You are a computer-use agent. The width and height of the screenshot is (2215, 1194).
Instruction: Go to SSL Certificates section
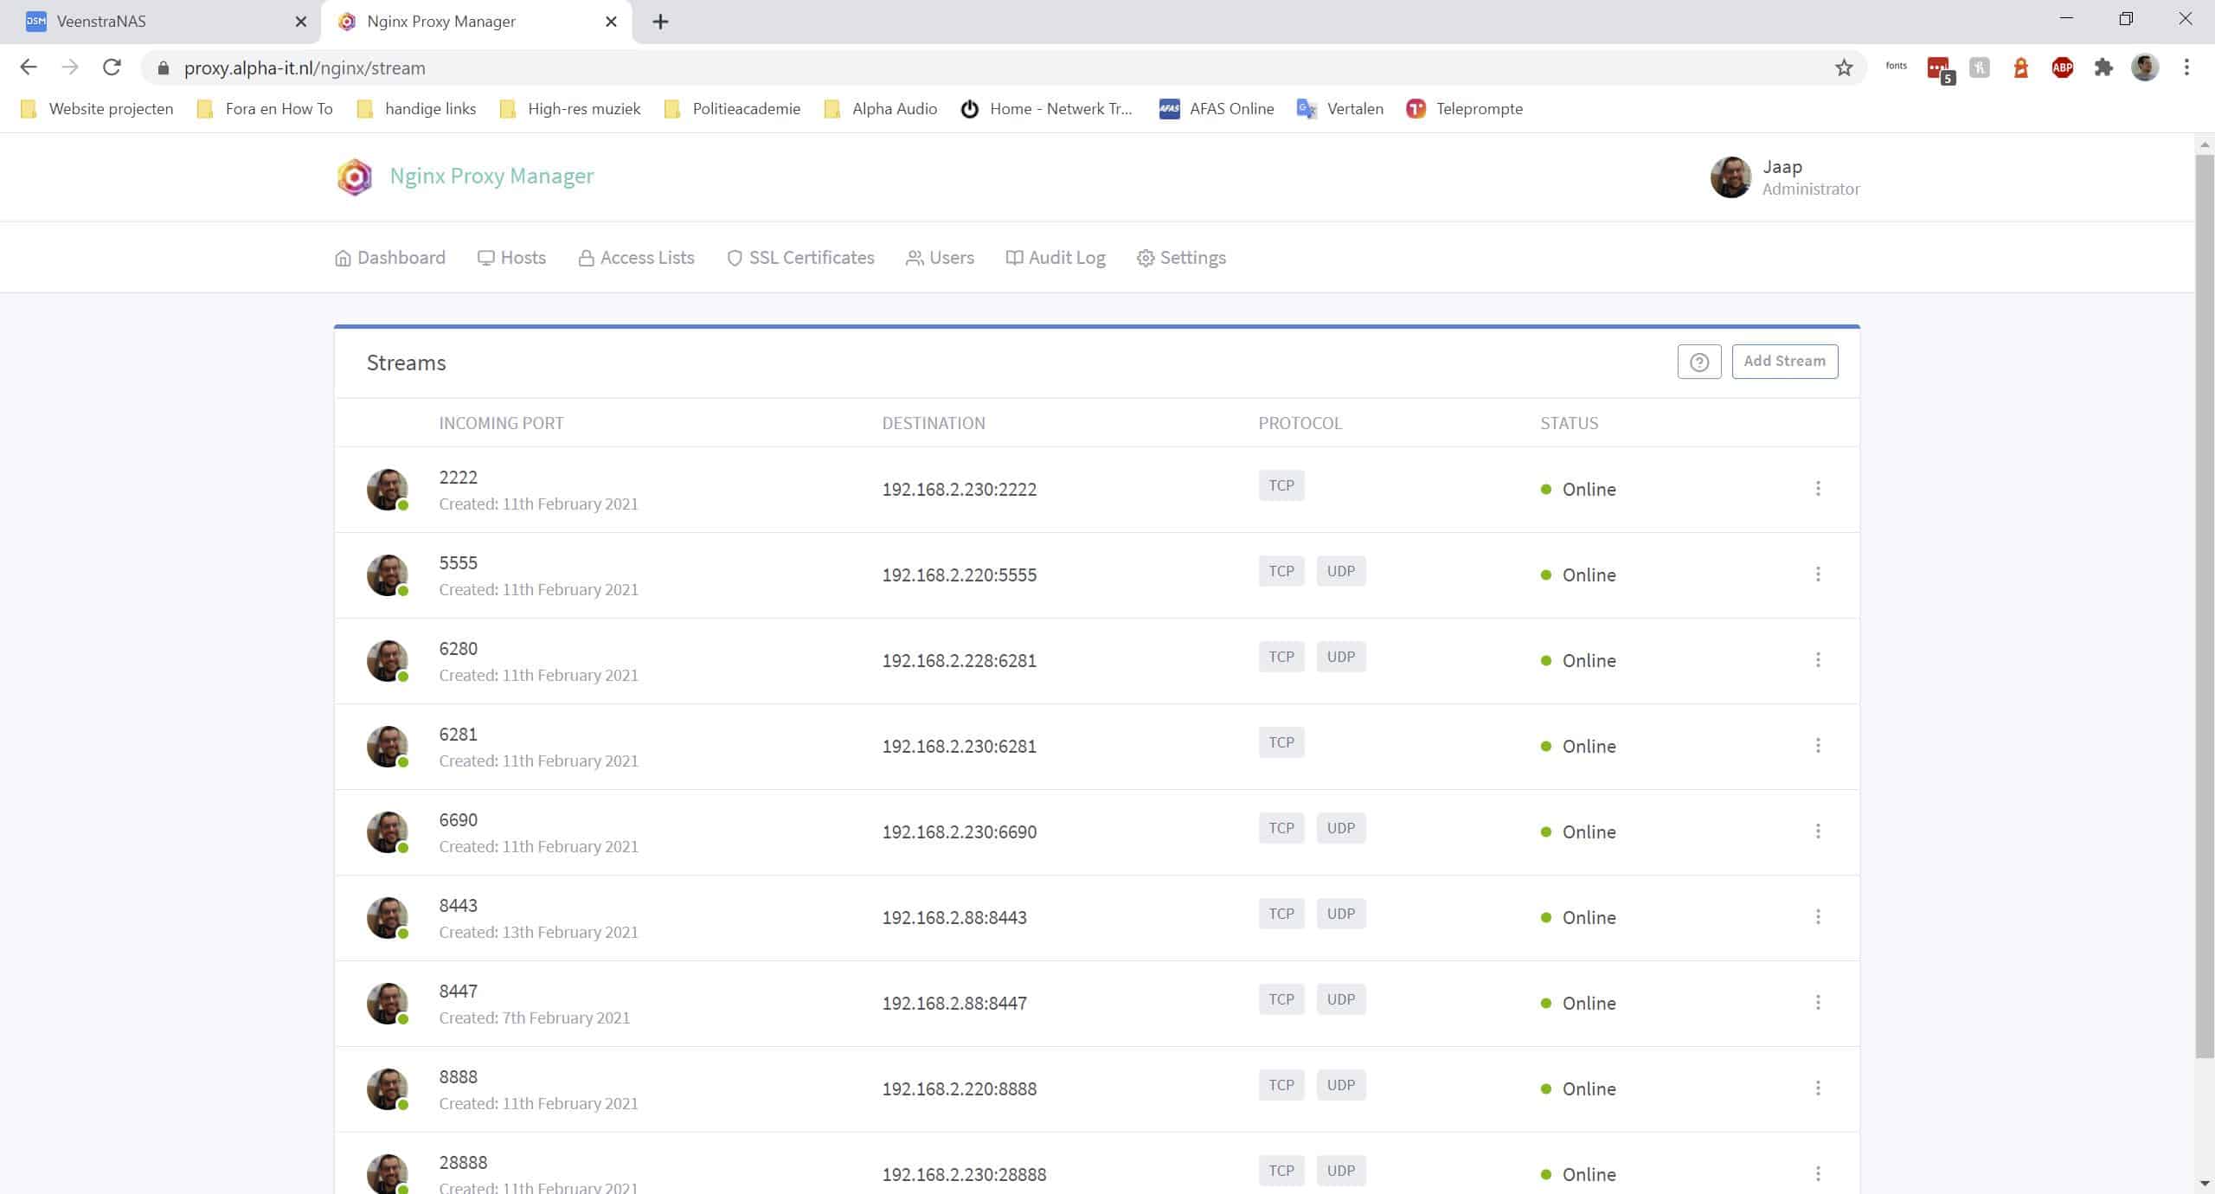tap(800, 258)
